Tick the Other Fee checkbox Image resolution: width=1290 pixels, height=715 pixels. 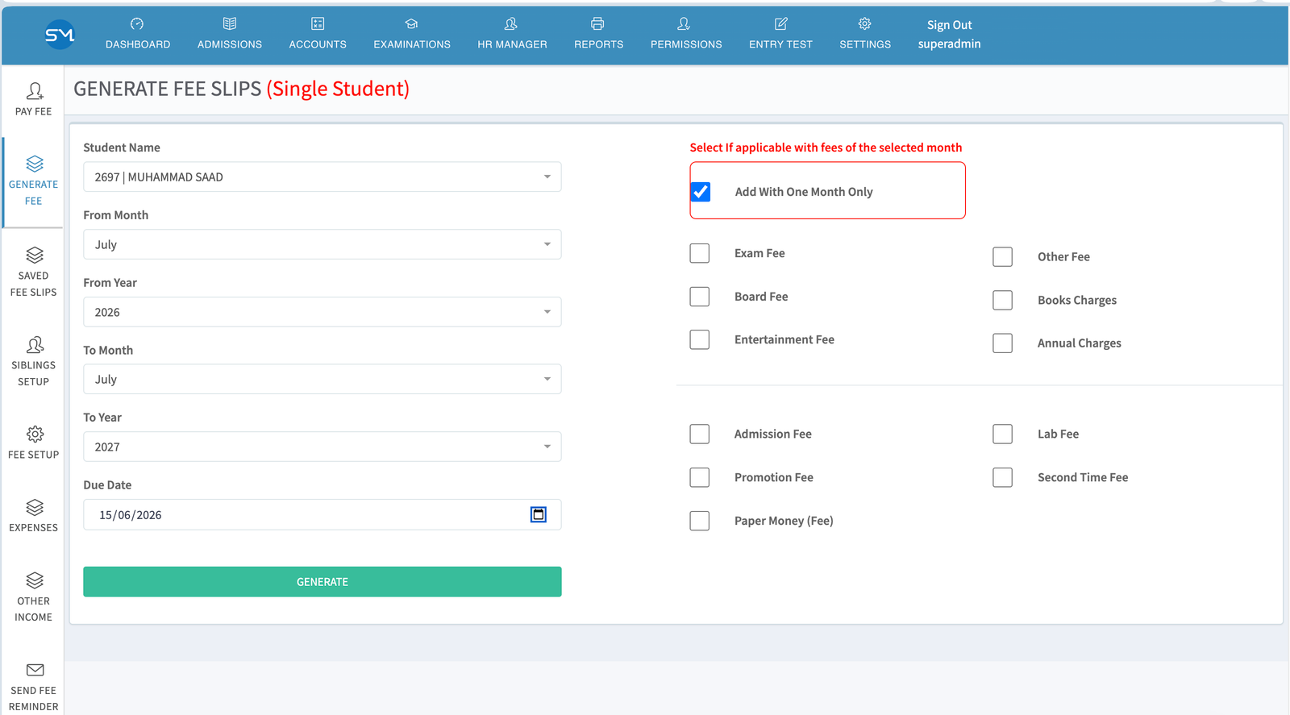[1003, 256]
